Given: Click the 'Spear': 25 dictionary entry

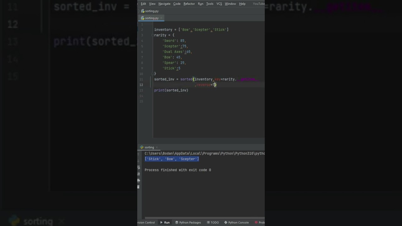Looking at the screenshot, I should (174, 62).
